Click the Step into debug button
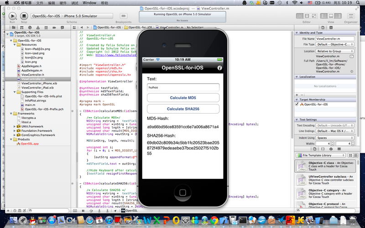This screenshot has width=365, height=228. tap(99, 211)
